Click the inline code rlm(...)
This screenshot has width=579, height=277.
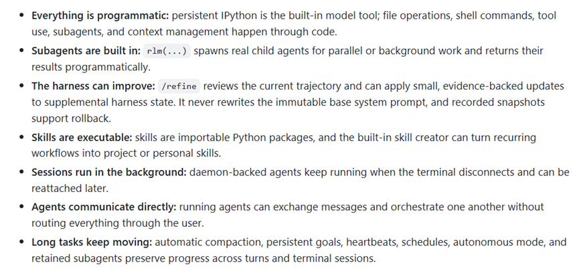pyautogui.click(x=167, y=51)
